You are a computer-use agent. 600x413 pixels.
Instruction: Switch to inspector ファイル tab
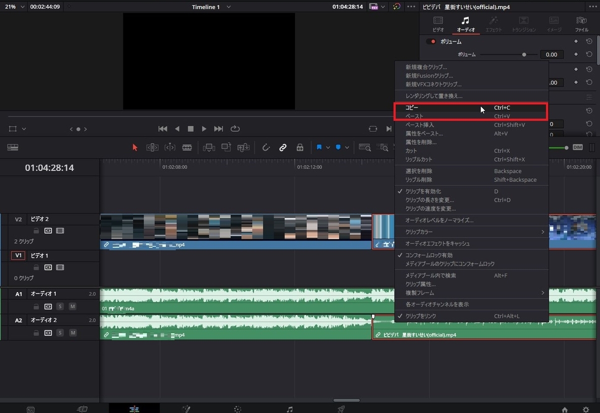click(581, 23)
